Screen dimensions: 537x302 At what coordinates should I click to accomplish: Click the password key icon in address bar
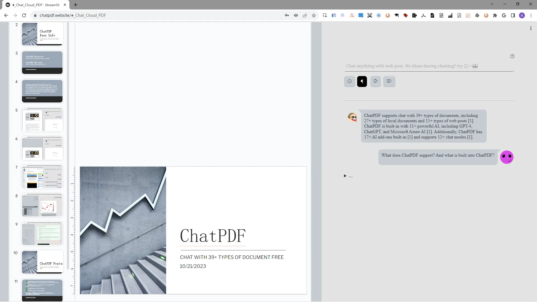point(287,15)
